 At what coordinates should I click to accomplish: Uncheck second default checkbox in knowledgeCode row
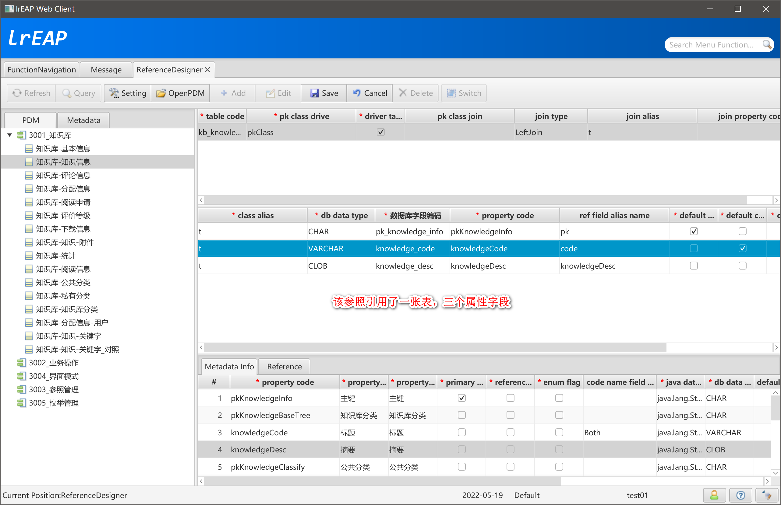[743, 249]
